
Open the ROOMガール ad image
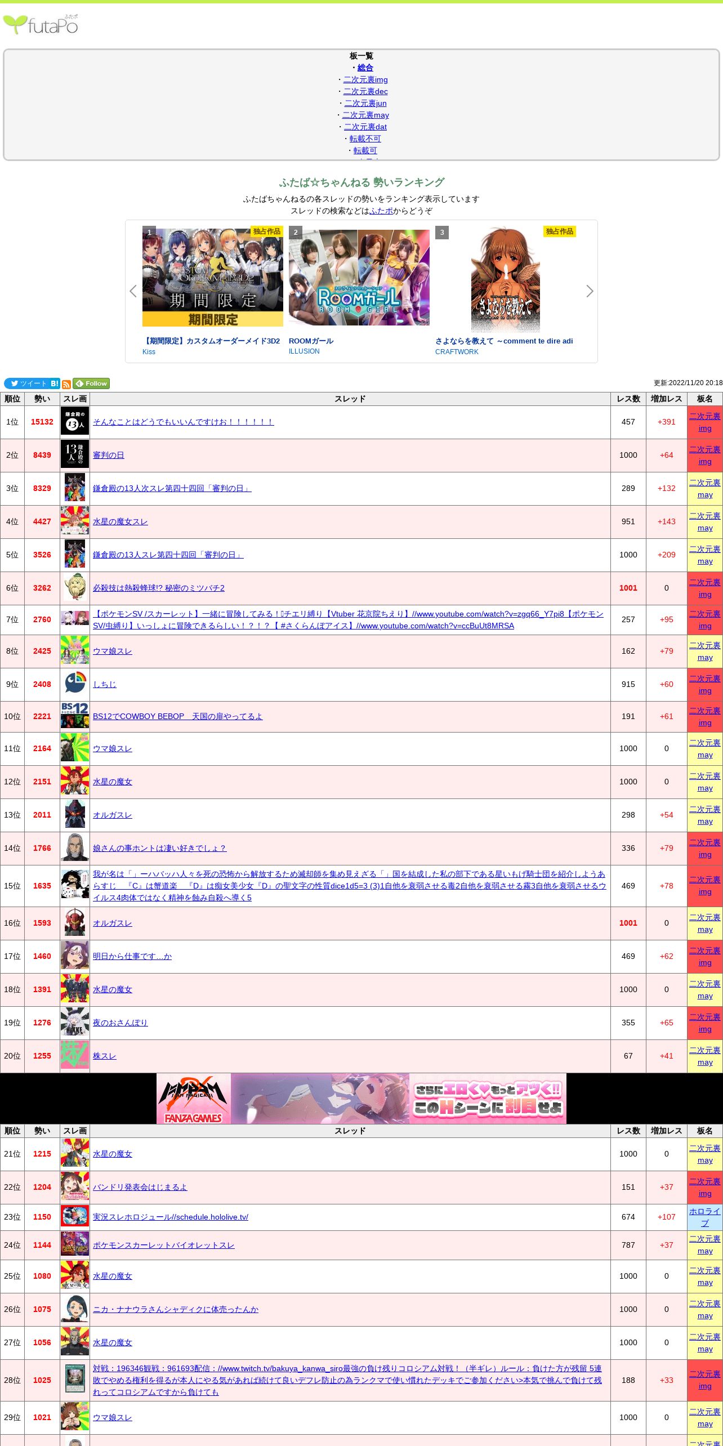[x=359, y=278]
